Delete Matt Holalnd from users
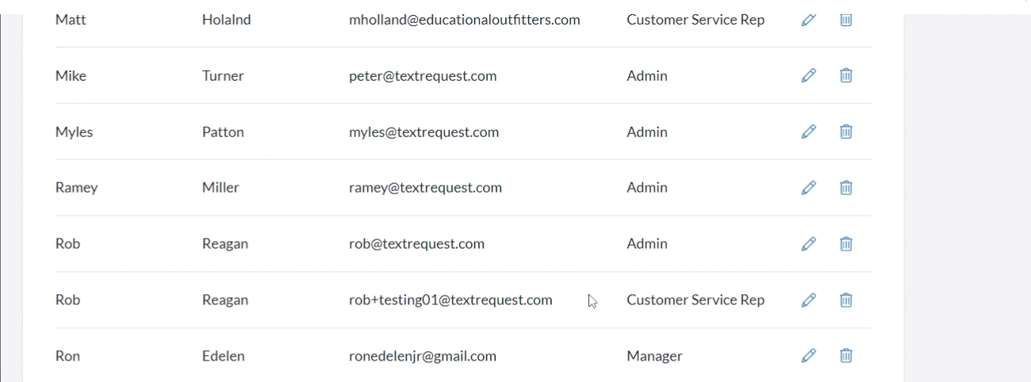This screenshot has width=1031, height=382. tap(846, 20)
